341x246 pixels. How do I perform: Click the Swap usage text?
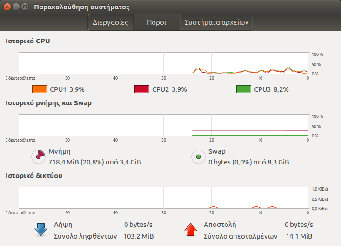click(248, 162)
